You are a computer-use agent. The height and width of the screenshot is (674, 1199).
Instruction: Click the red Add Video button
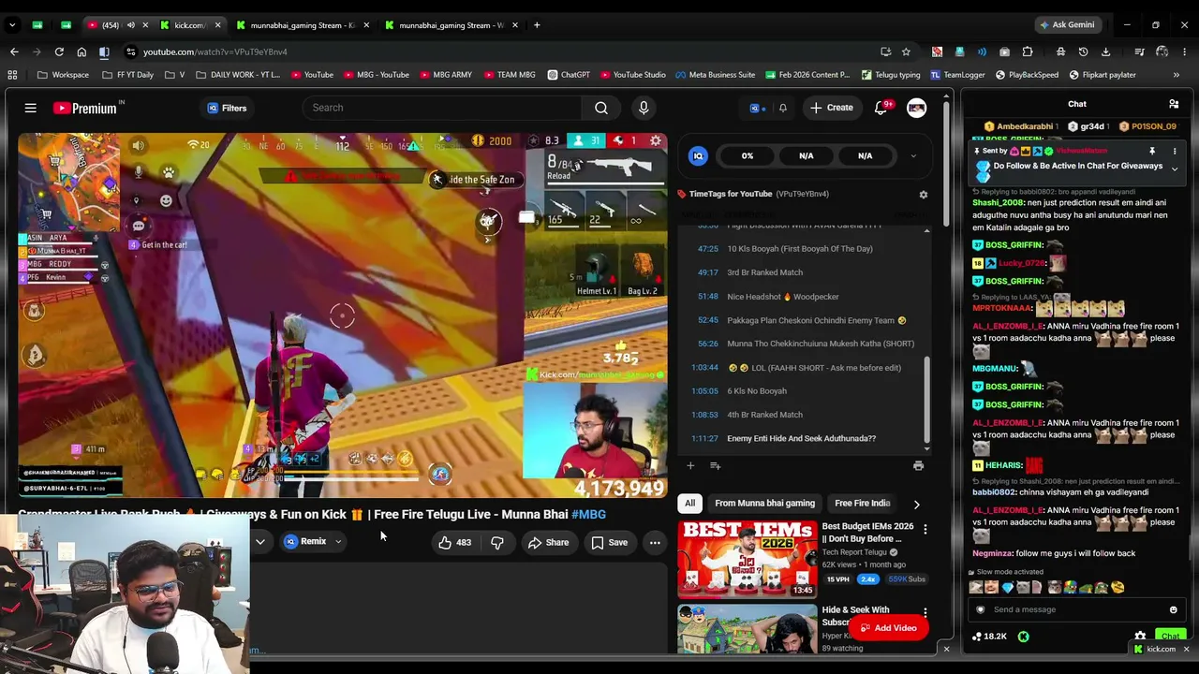click(x=888, y=628)
